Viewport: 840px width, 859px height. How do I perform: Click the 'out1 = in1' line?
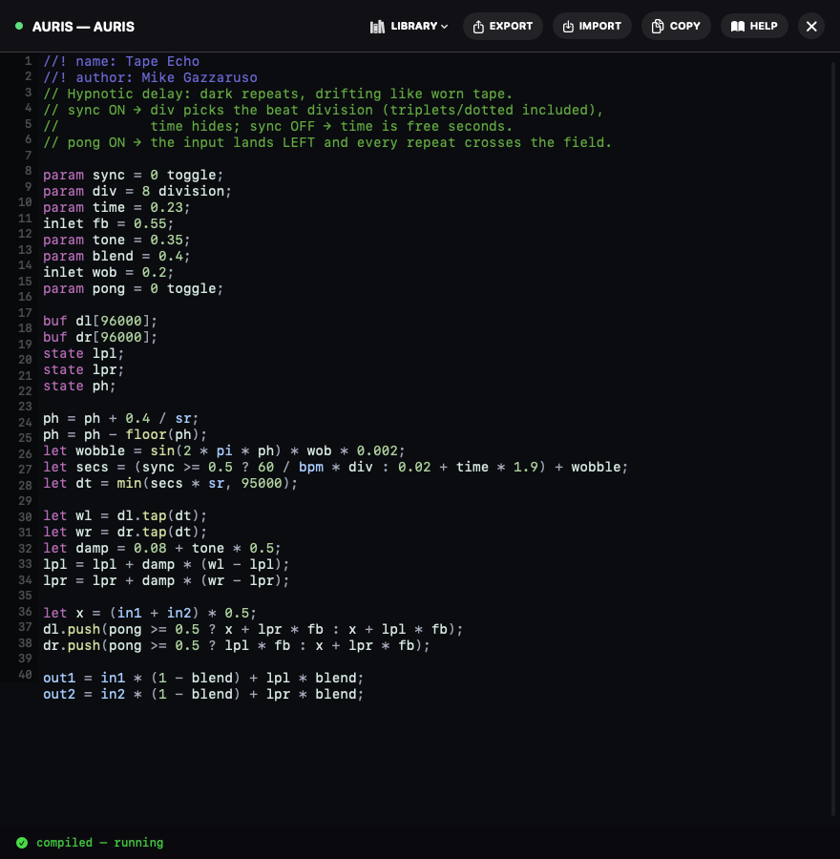click(203, 679)
